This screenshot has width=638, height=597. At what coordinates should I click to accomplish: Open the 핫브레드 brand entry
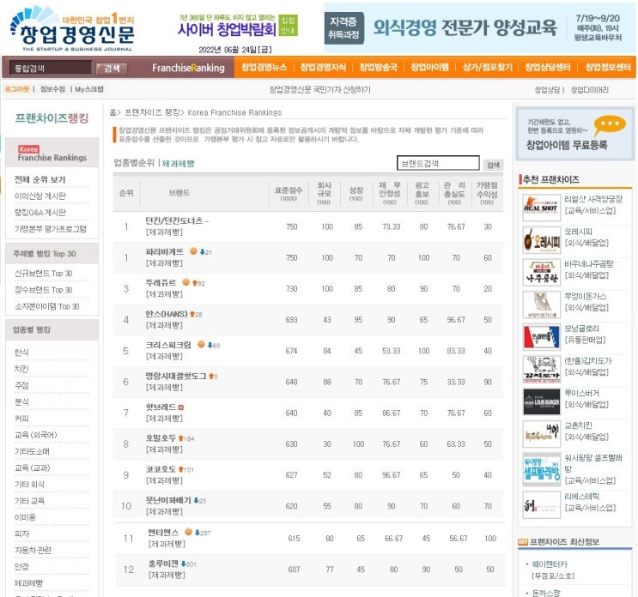point(161,407)
